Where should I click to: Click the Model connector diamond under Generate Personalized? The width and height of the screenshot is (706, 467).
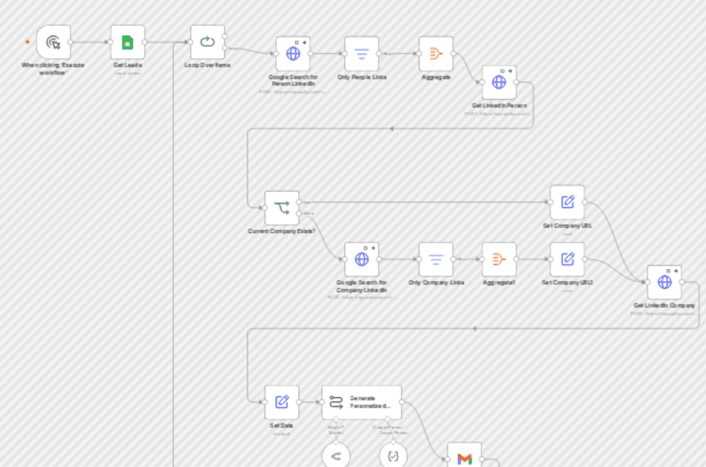[x=336, y=419]
